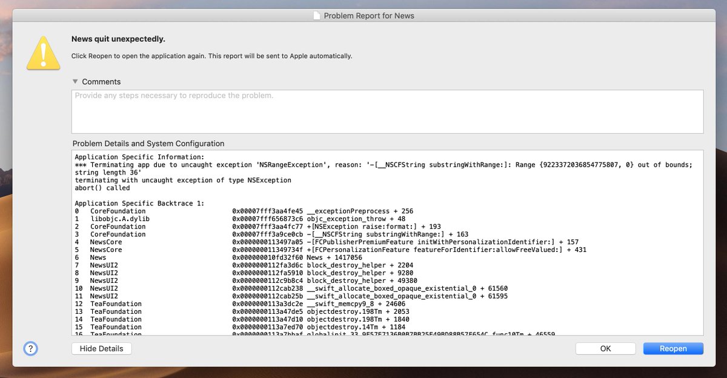Open help with the question mark button
Viewport: 727px width, 378px height.
pos(30,348)
